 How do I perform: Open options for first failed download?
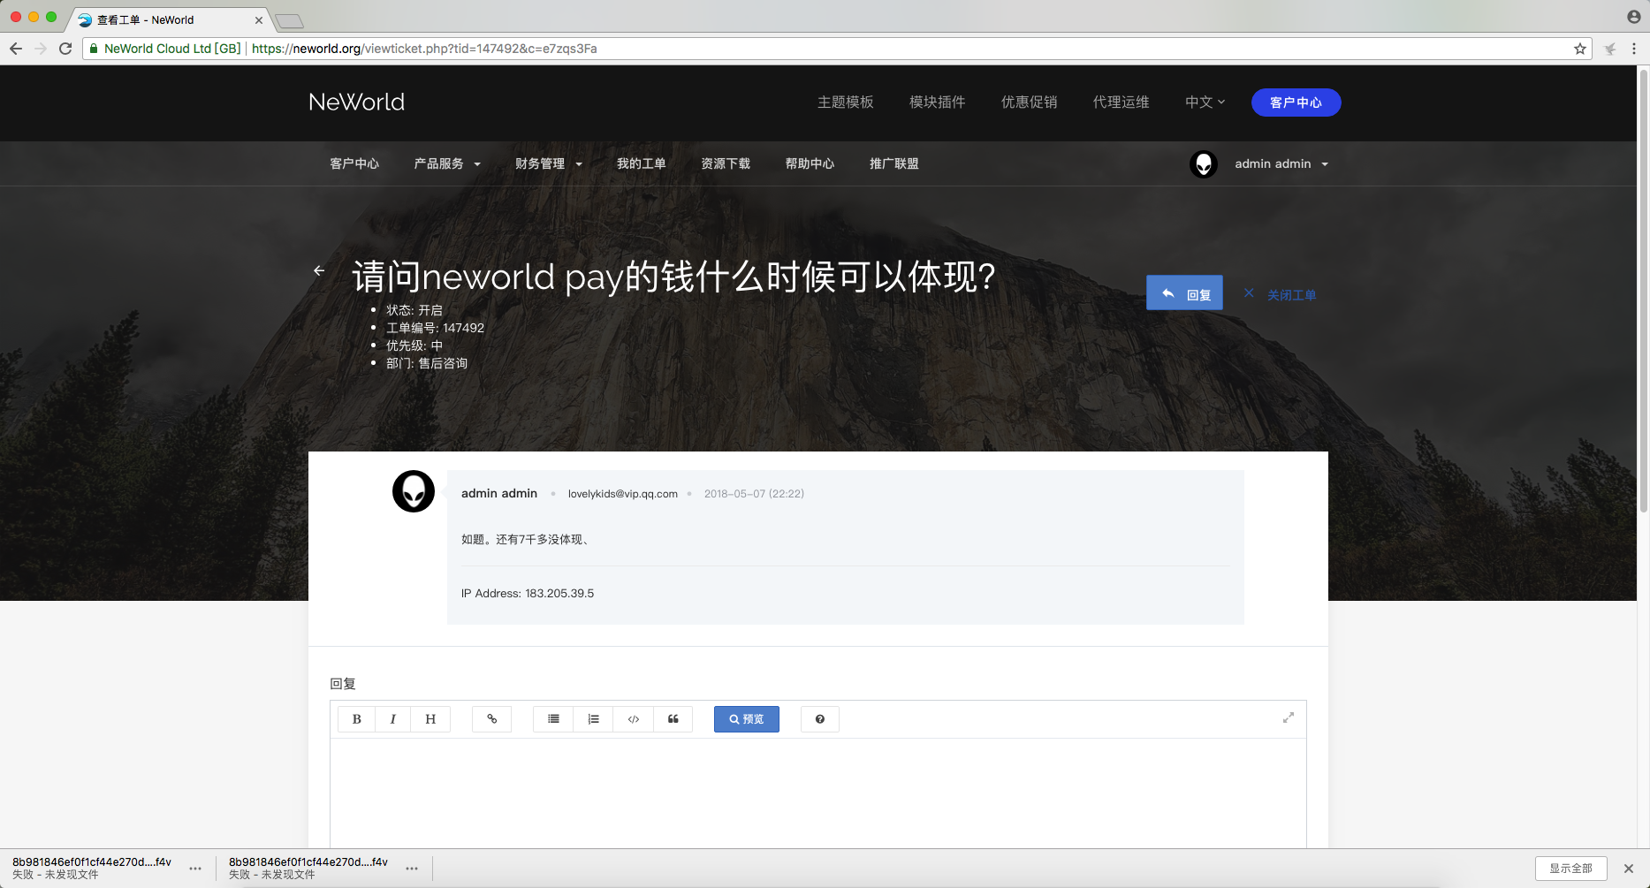(195, 869)
